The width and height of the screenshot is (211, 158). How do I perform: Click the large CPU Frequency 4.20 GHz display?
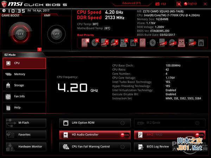tap(78, 88)
